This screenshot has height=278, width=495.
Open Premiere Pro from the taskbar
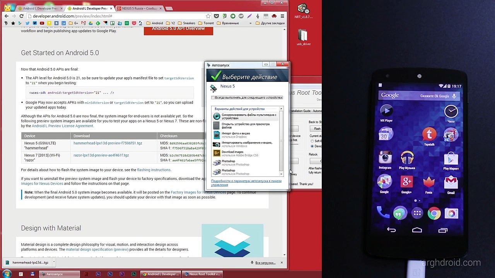[x=122, y=274]
